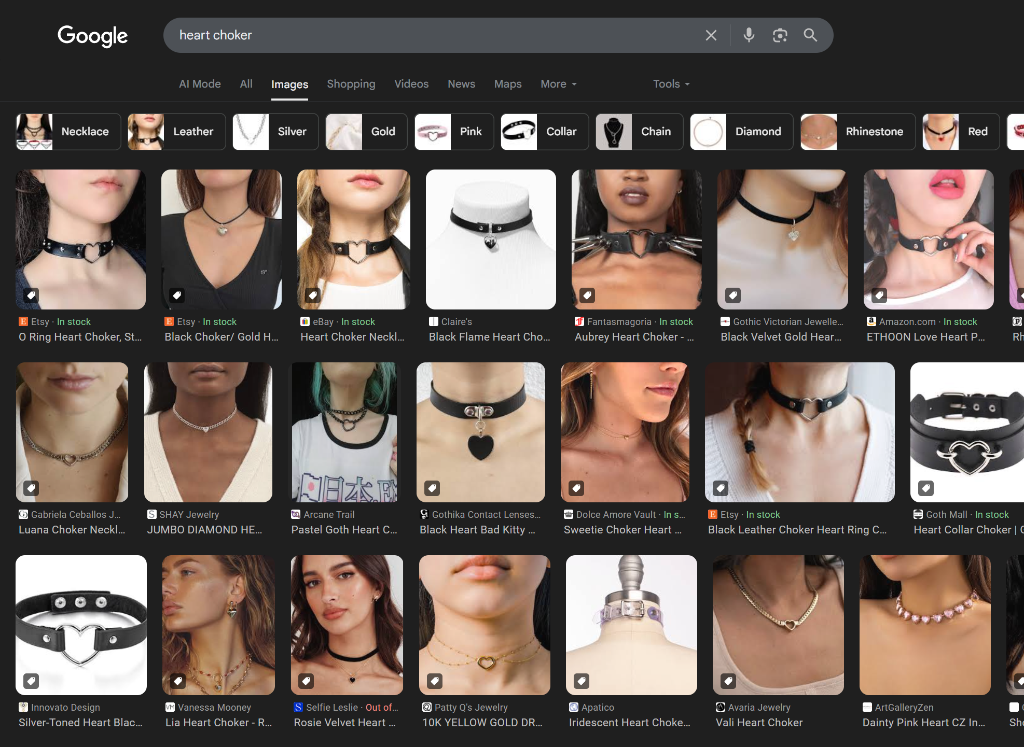This screenshot has width=1024, height=747.
Task: Click product tag icon on Sweetie Choker Heart image
Action: tap(576, 488)
